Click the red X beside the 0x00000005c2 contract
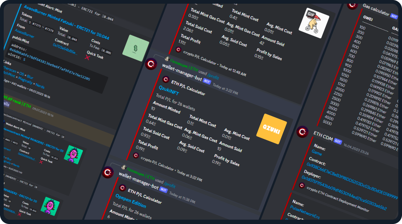This screenshot has height=224, width=402. [41, 162]
